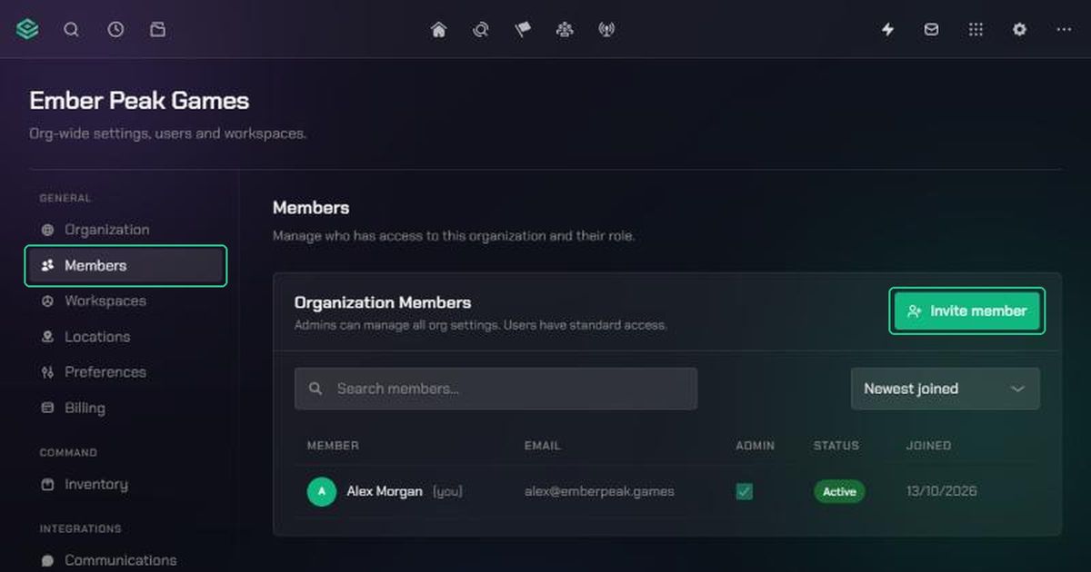Click the email alex@emberpeak.games
This screenshot has height=572, width=1091.
[600, 491]
